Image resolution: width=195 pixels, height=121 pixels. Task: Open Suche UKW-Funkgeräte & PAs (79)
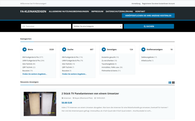(x=72, y=61)
